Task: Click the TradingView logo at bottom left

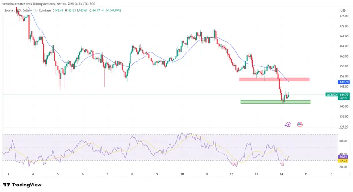Action: pyautogui.click(x=22, y=185)
